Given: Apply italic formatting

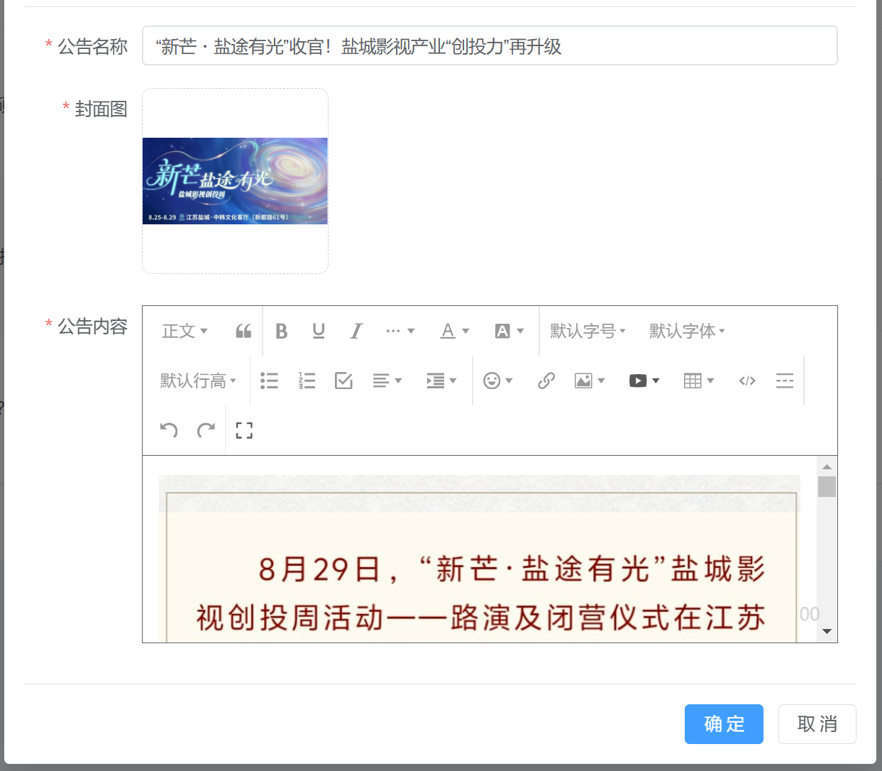Looking at the screenshot, I should [x=355, y=331].
